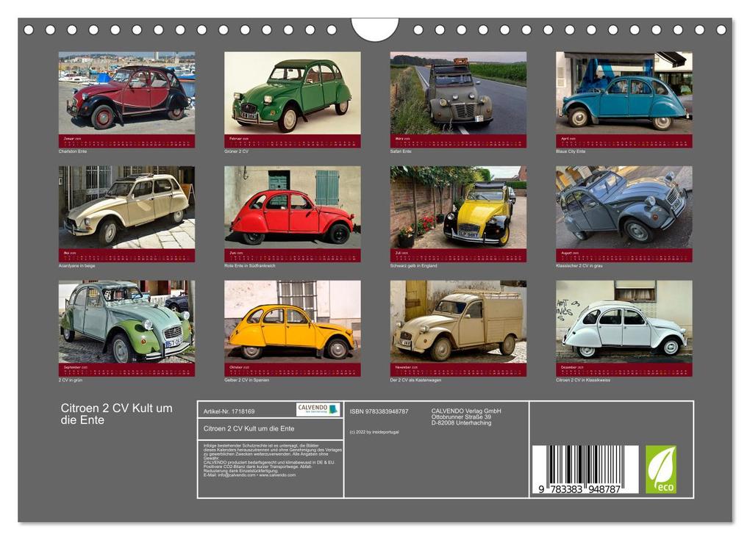Select the Blaue City Ente photo

click(x=624, y=93)
